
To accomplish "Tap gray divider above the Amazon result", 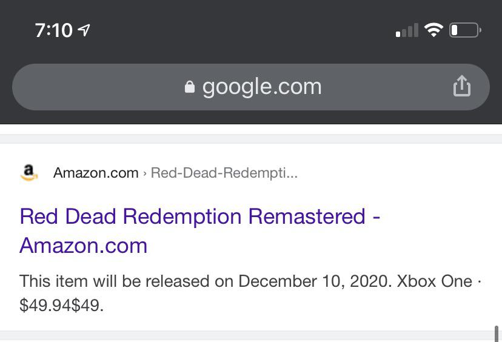I will click(251, 139).
